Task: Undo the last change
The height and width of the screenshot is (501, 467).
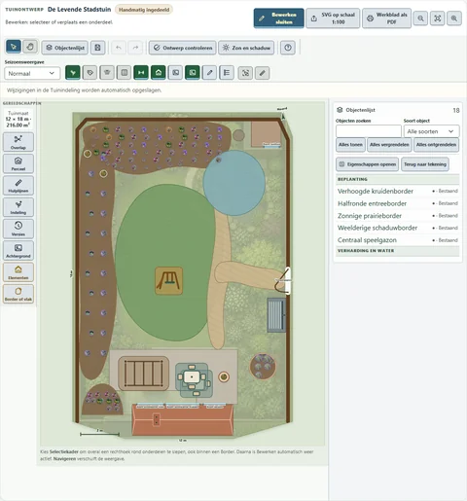Action: pos(119,48)
